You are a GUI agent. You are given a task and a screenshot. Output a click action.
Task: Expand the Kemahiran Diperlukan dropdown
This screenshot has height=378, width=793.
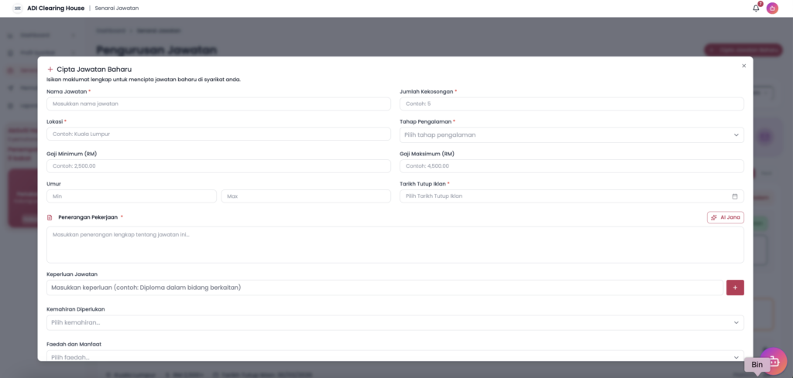pyautogui.click(x=395, y=322)
